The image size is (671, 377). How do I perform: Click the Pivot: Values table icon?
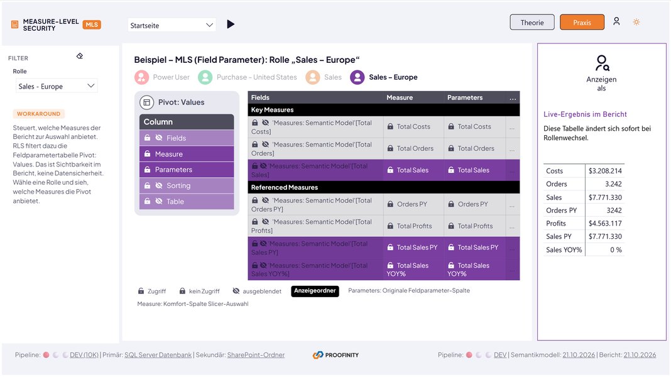(147, 102)
